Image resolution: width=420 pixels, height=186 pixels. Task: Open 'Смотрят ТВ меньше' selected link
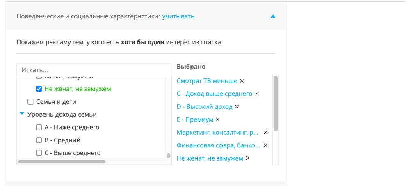click(x=207, y=80)
